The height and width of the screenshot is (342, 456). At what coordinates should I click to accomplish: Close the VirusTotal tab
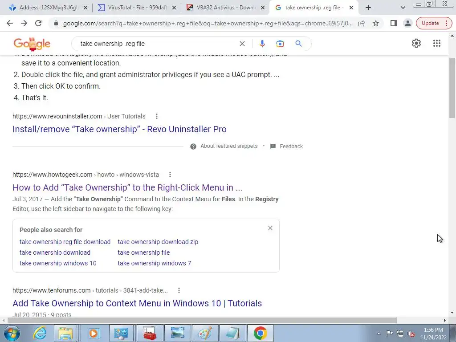point(174,8)
